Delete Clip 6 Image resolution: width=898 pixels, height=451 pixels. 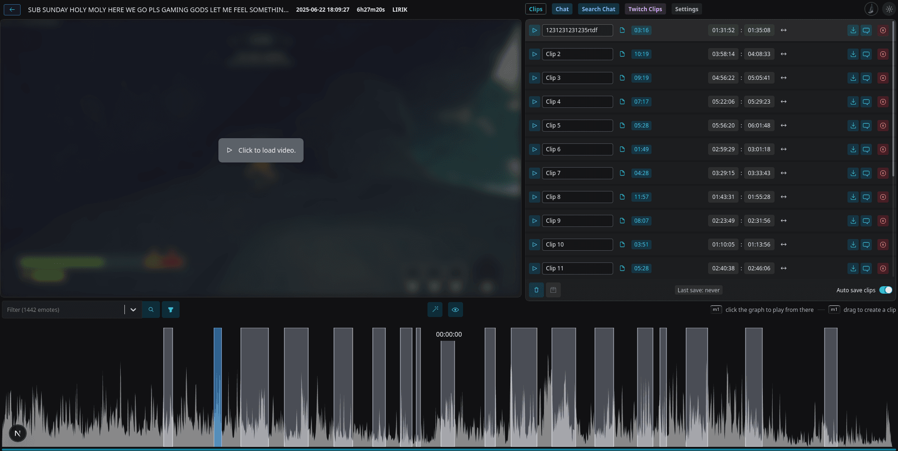tap(883, 149)
